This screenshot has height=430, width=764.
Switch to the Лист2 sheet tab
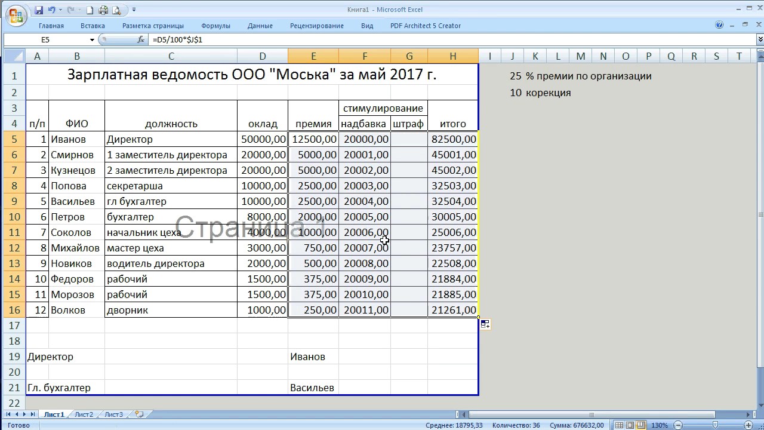pos(84,414)
